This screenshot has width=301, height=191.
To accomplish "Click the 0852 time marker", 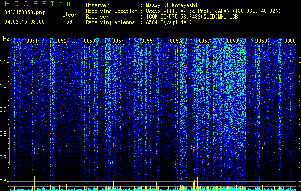I will 61,41.
